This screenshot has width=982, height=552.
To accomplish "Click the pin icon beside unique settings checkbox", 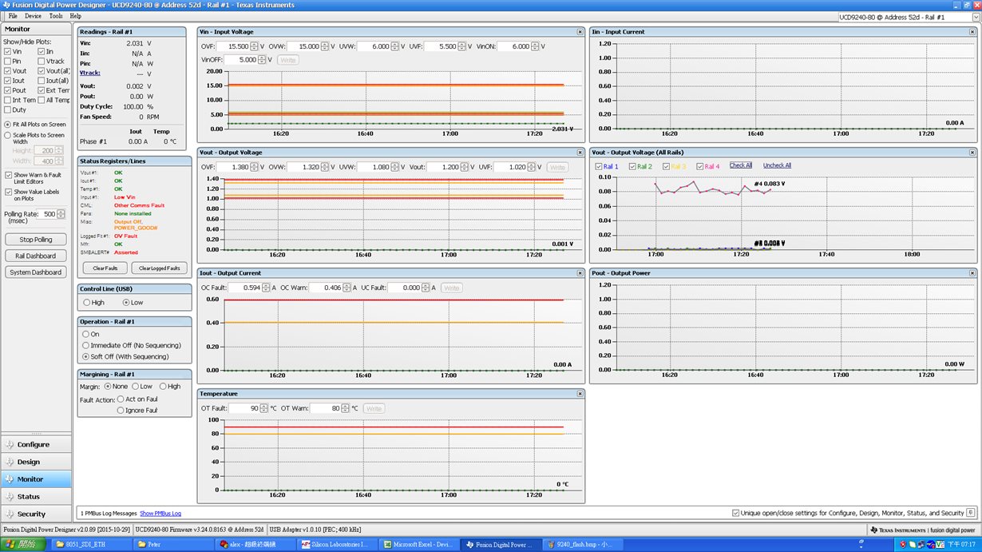I will 971,513.
